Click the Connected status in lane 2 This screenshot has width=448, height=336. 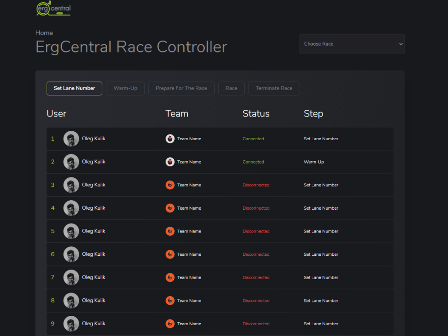[253, 162]
